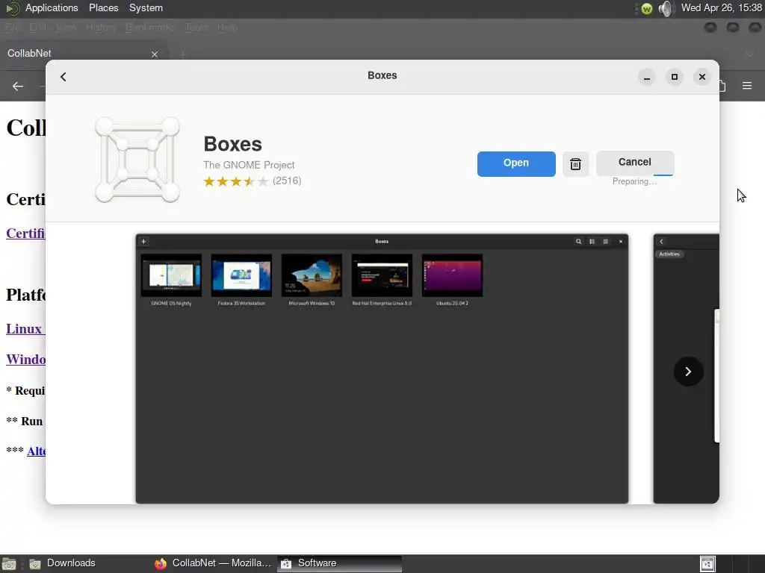
Task: Select the CollabNet tab in Firefox
Action: click(x=83, y=54)
